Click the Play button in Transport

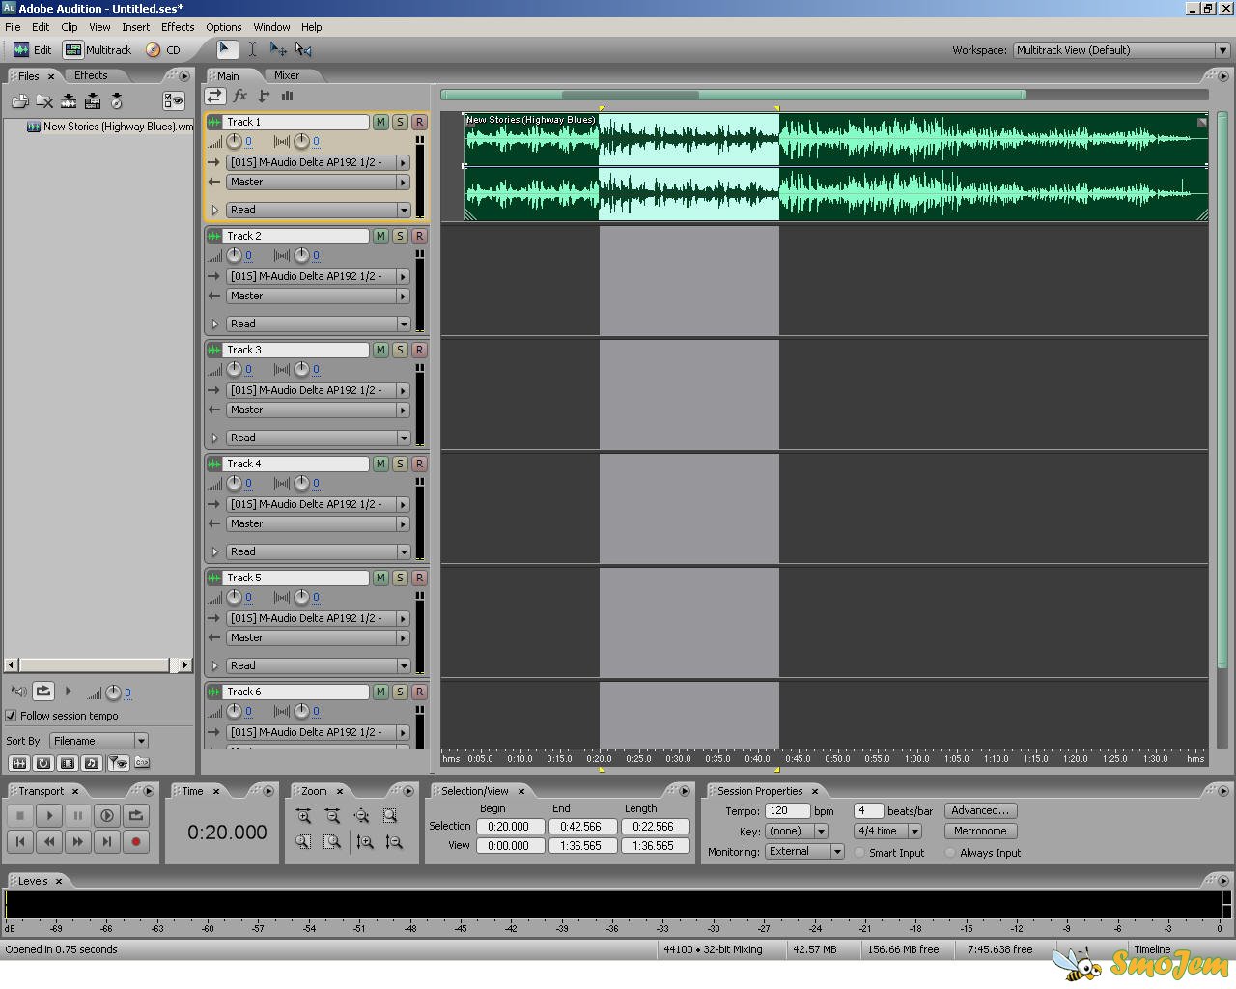(x=49, y=815)
